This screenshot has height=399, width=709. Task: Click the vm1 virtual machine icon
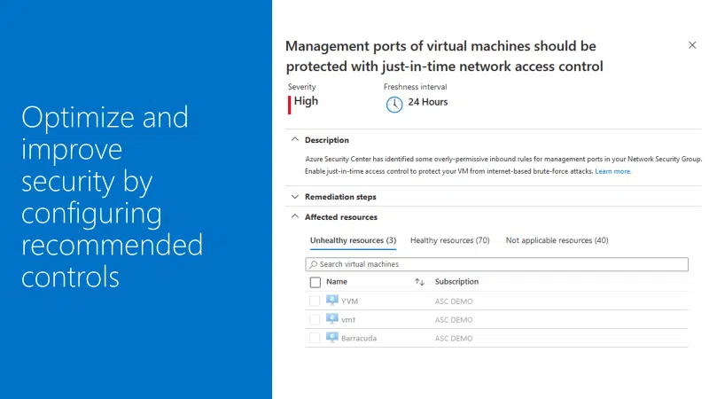pos(331,319)
